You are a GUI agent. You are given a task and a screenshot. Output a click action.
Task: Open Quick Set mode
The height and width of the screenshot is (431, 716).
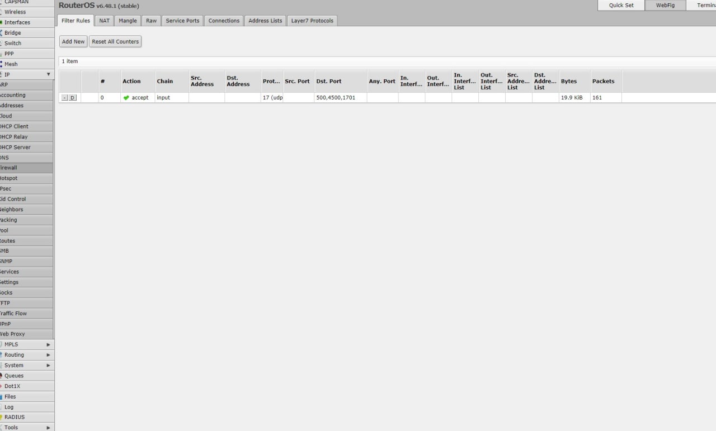click(x=621, y=5)
